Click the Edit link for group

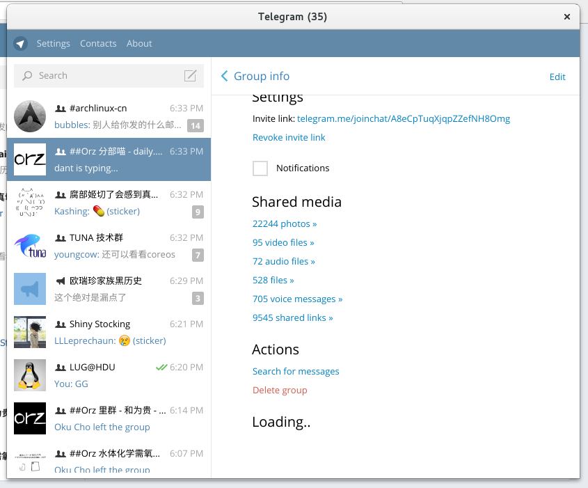click(557, 77)
